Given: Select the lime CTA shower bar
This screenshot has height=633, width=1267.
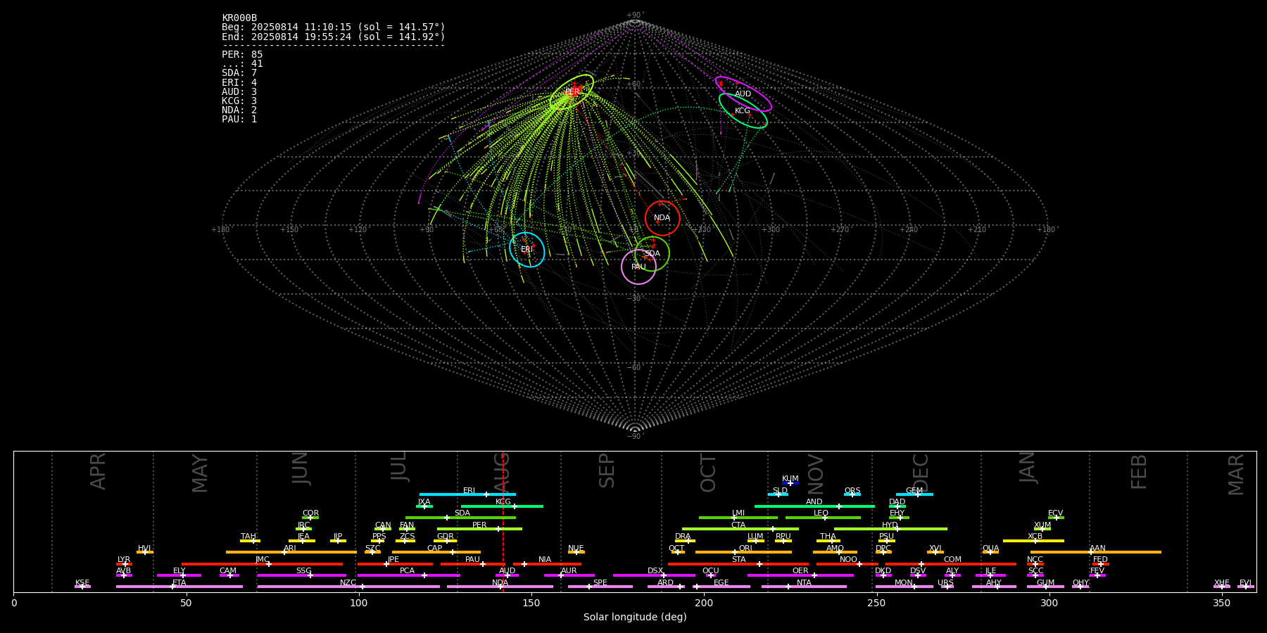Looking at the screenshot, I should click(740, 529).
